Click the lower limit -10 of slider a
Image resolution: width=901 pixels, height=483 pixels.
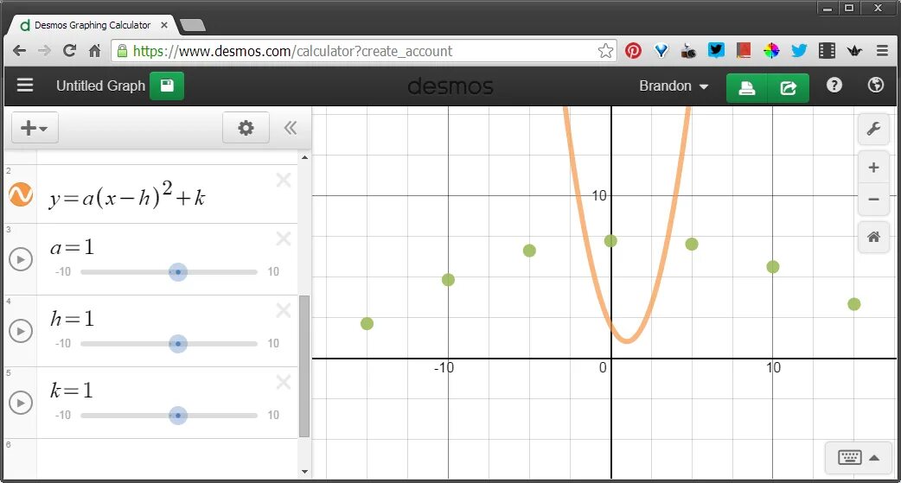click(x=63, y=271)
